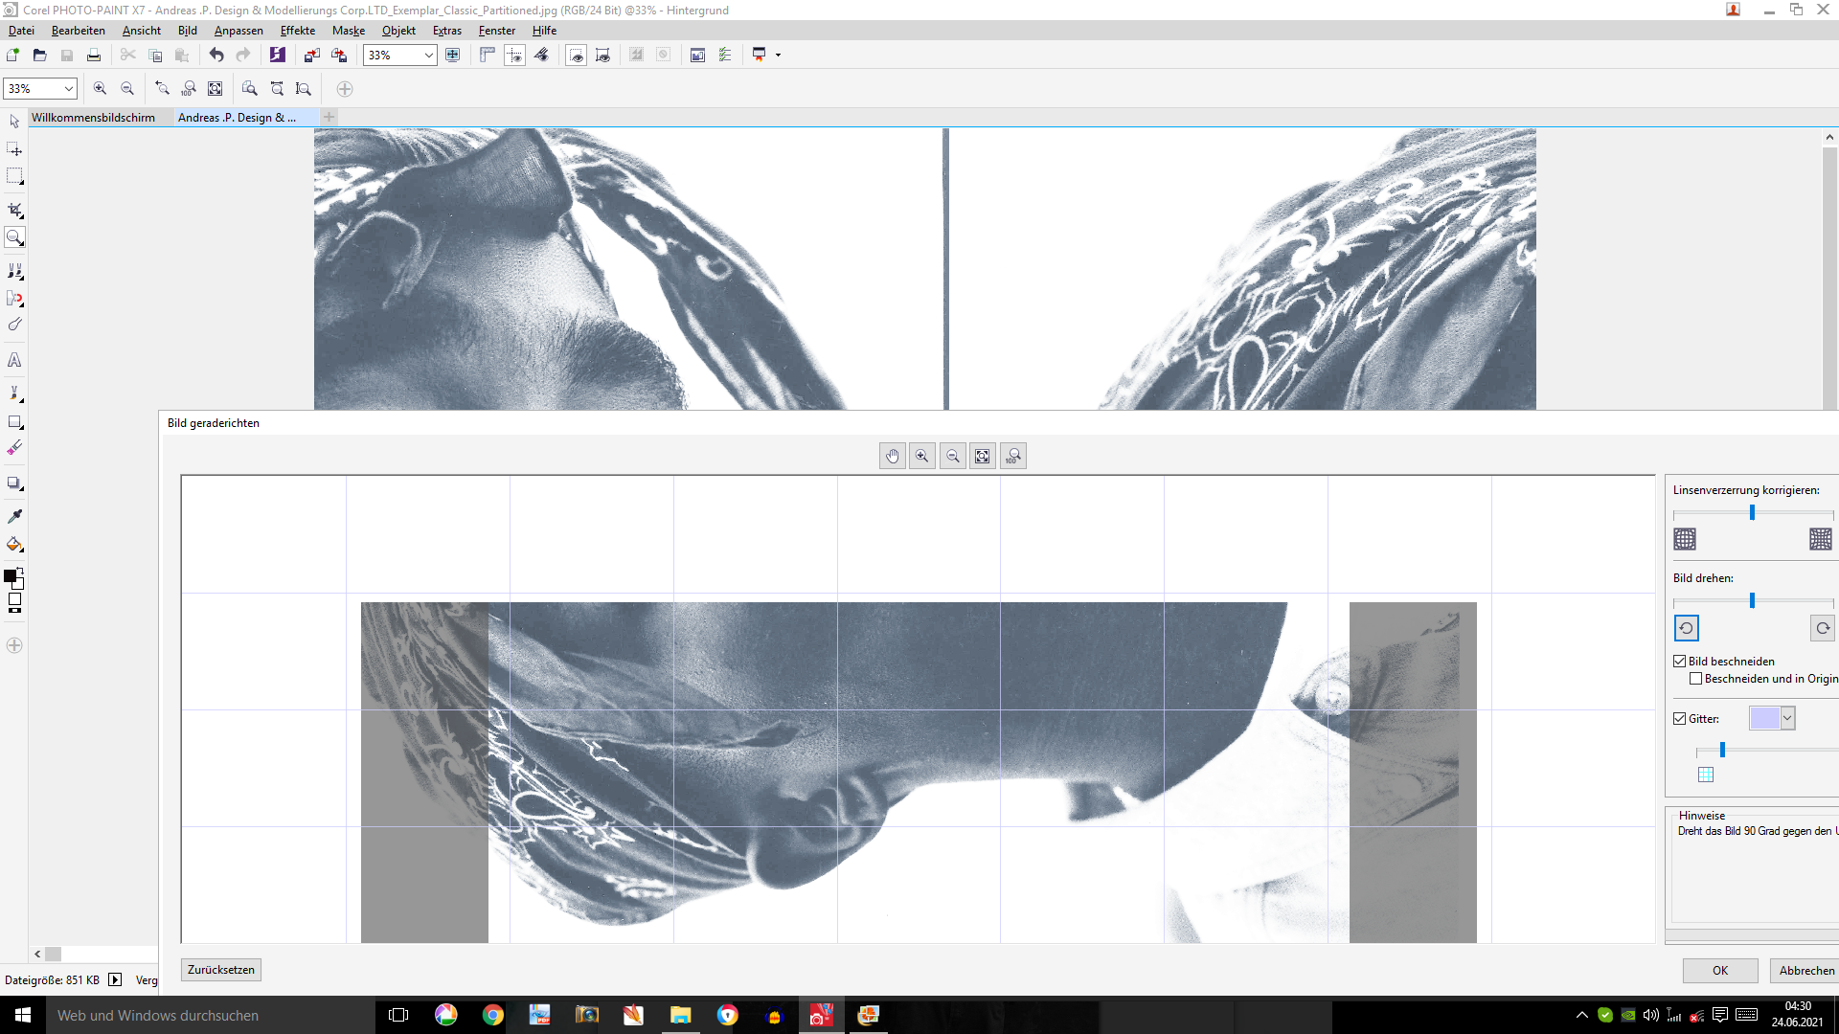Viewport: 1839px width, 1034px height.
Task: Select the Pan hand tool in straighten dialog
Action: (x=892, y=457)
